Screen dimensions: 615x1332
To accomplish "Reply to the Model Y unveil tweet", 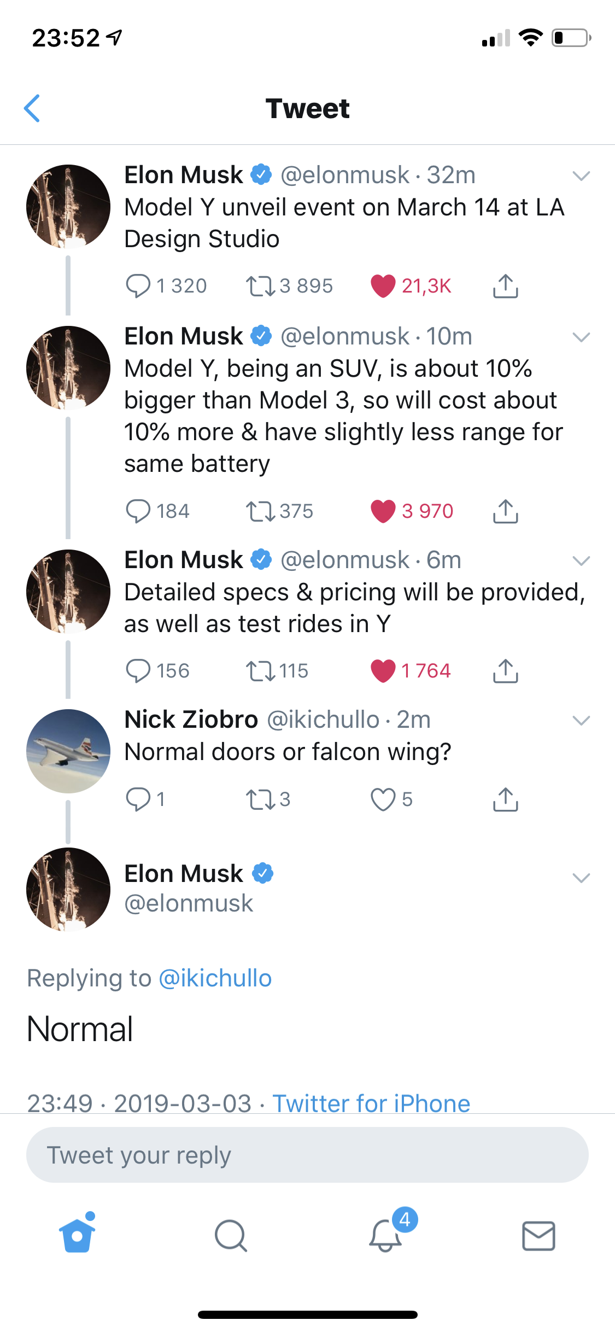I will [138, 285].
